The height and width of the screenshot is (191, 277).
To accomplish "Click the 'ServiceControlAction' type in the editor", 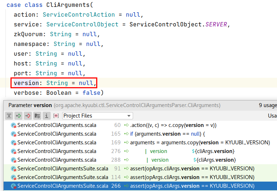I will 79,15.
